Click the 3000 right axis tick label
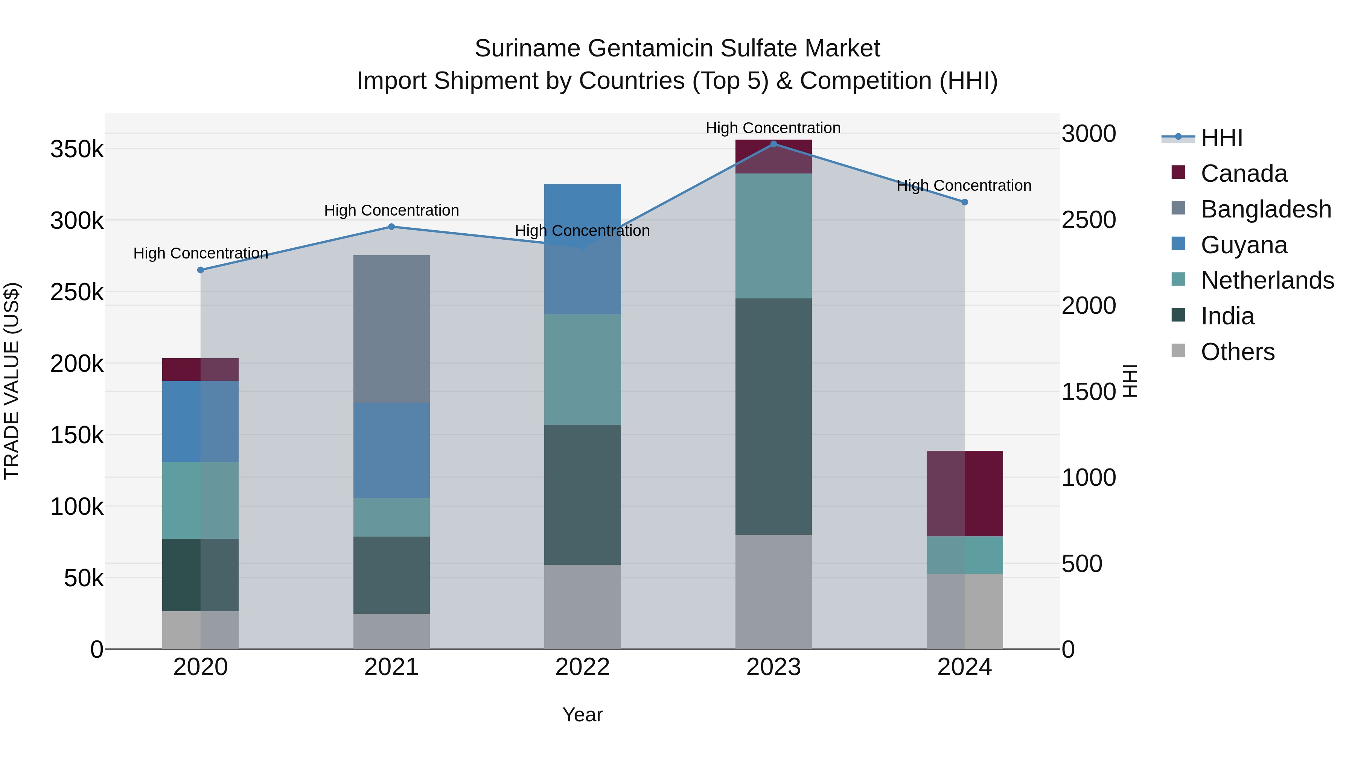 click(1089, 134)
